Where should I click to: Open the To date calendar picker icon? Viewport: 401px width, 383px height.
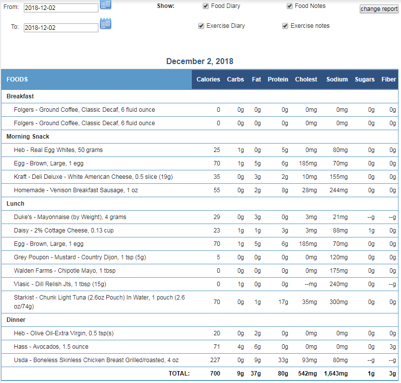click(x=105, y=23)
